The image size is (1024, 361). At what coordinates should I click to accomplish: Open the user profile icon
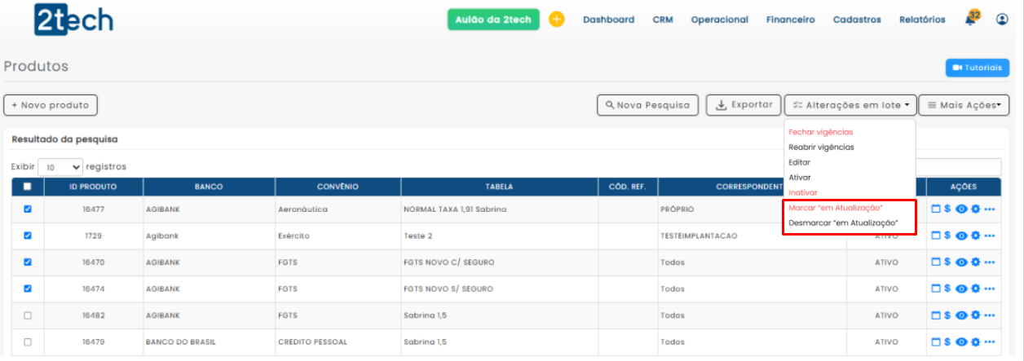click(1002, 20)
